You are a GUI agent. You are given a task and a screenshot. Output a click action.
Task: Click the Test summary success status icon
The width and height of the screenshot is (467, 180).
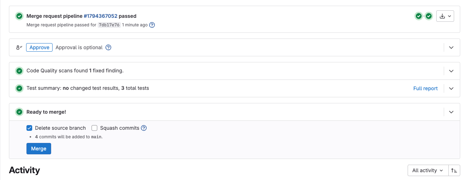click(19, 88)
